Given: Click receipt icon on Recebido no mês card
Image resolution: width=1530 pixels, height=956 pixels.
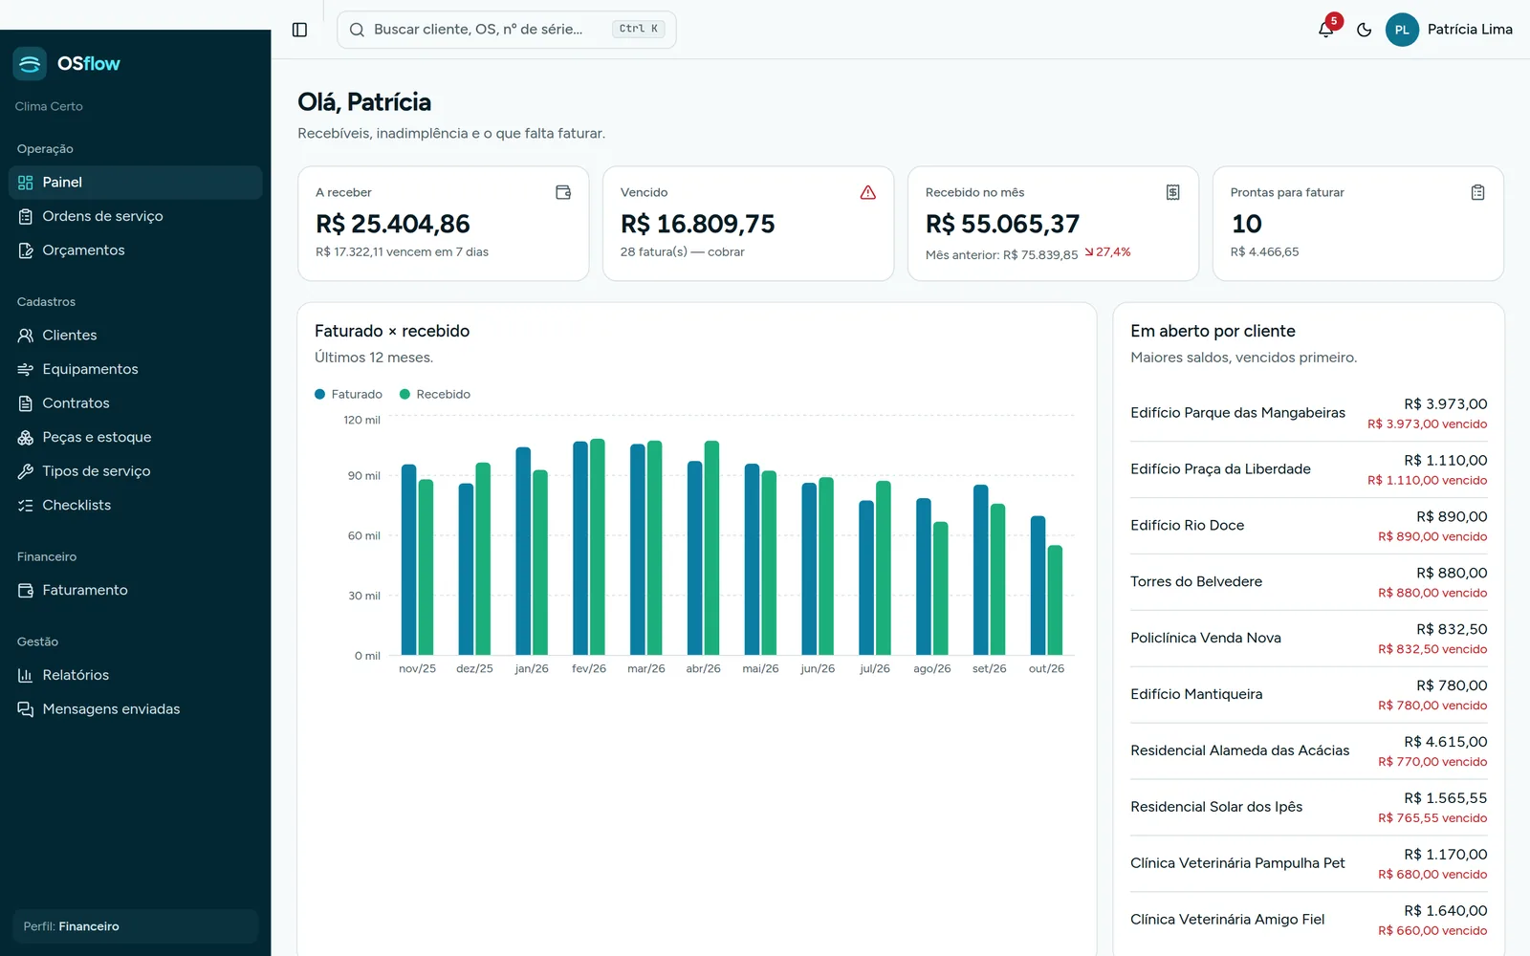Looking at the screenshot, I should tap(1173, 192).
